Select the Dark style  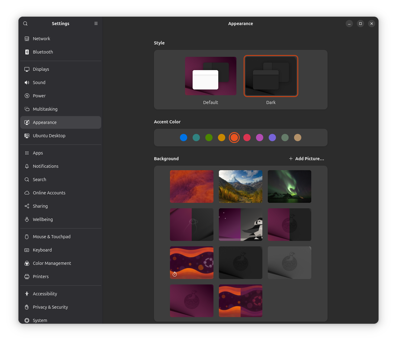[x=271, y=76]
